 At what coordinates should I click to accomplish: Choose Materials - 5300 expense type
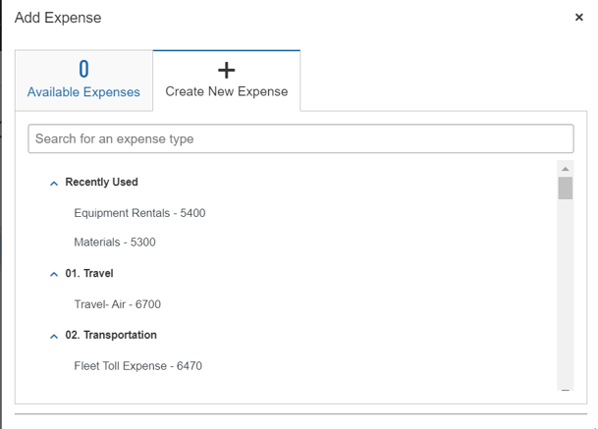(x=115, y=242)
